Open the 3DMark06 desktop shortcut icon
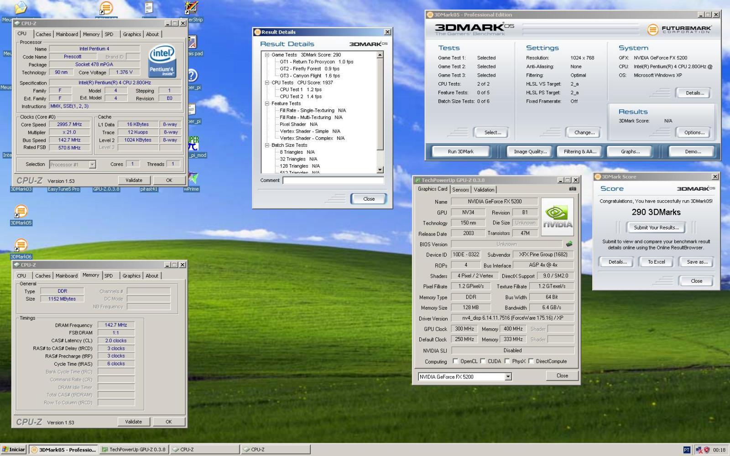The width and height of the screenshot is (730, 456). [21, 245]
